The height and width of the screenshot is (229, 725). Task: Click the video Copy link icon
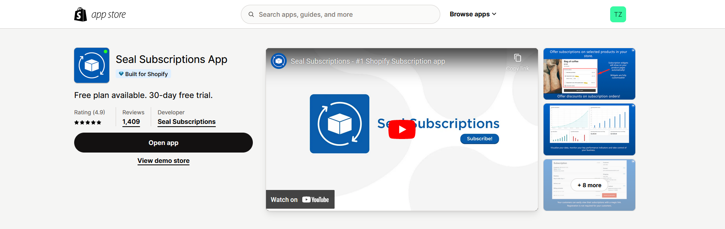click(x=518, y=58)
